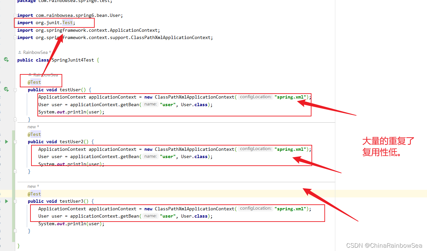Click "spring.xml" string in testUser3

(290, 209)
